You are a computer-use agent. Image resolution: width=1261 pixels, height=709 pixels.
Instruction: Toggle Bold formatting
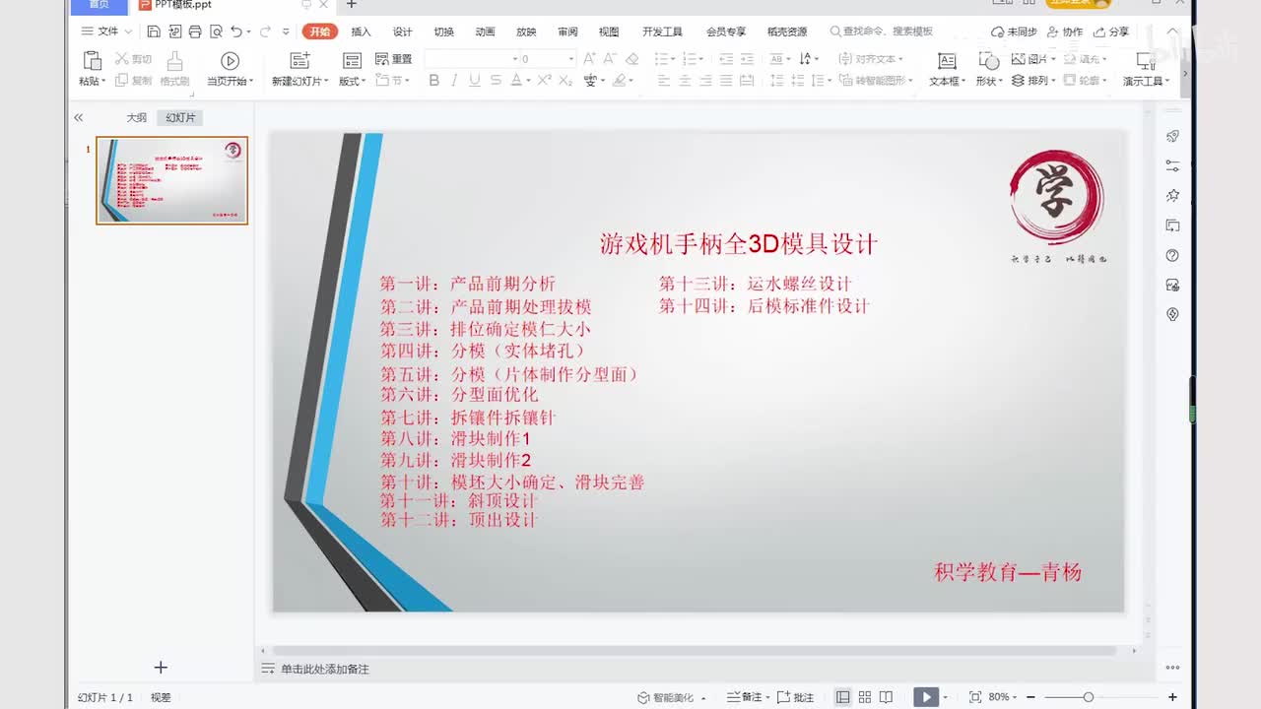click(433, 81)
